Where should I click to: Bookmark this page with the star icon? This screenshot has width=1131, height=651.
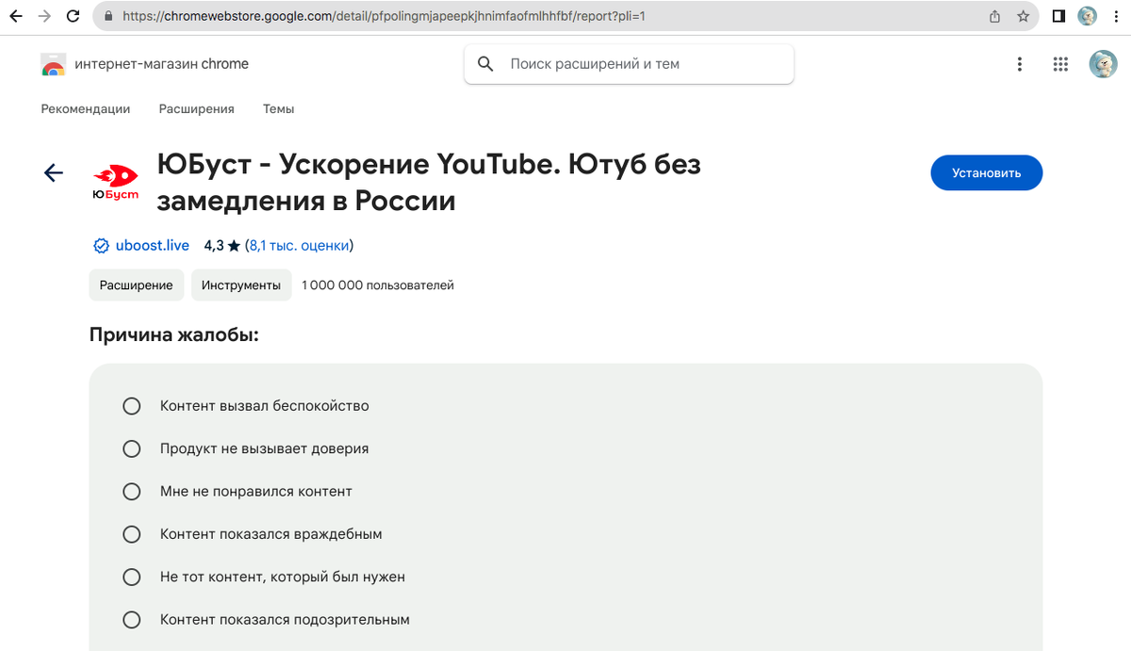click(1023, 16)
